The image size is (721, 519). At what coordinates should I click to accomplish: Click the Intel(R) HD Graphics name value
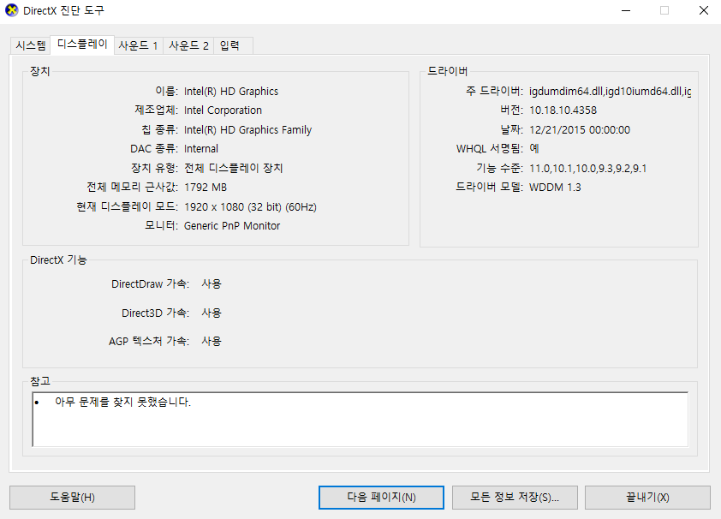point(231,92)
